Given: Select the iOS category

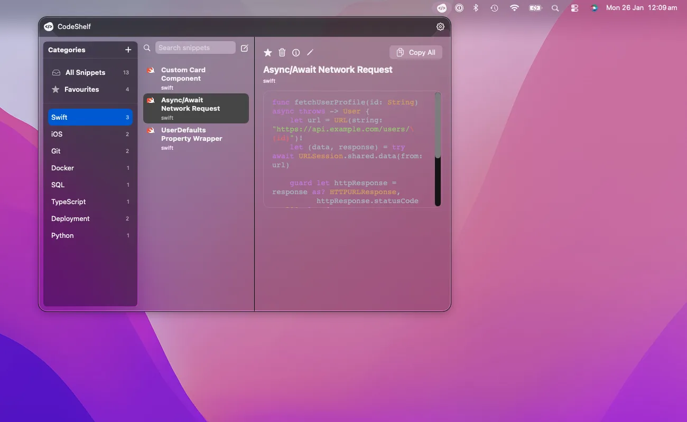Looking at the screenshot, I should [56, 134].
